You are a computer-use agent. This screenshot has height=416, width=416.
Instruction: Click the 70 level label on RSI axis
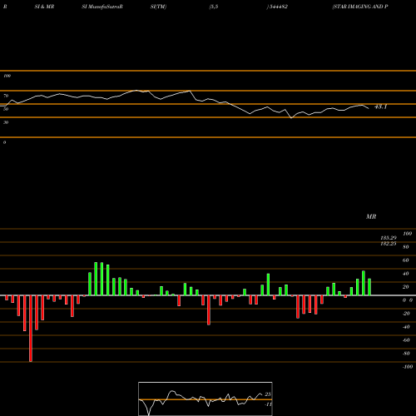pyautogui.click(x=6, y=96)
